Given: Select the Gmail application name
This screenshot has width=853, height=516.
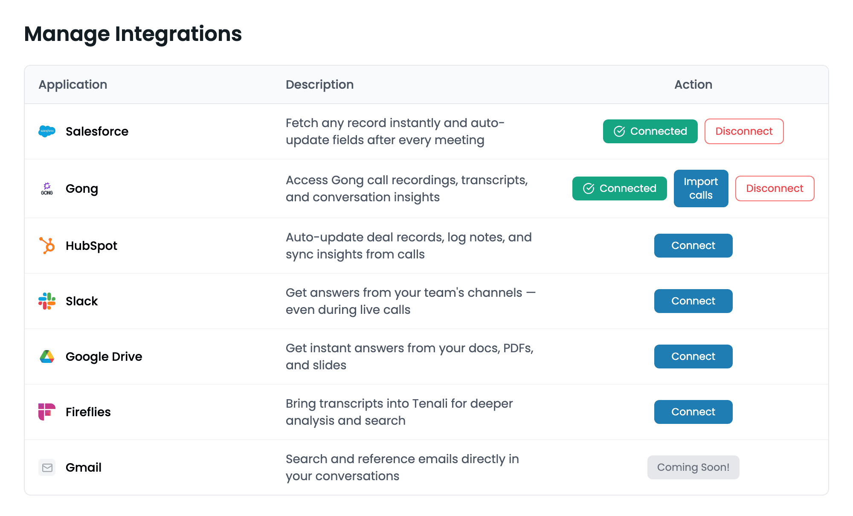Looking at the screenshot, I should (83, 467).
